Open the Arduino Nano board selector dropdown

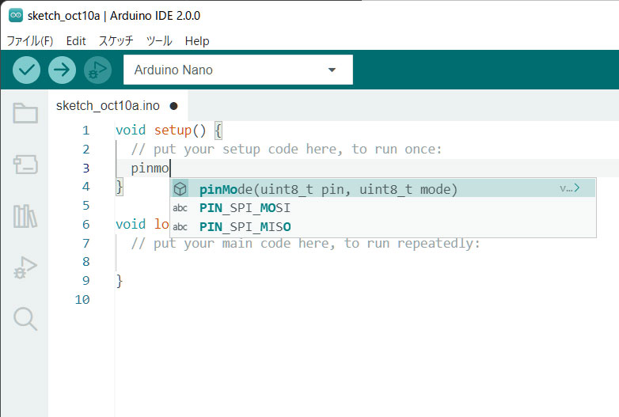point(238,70)
